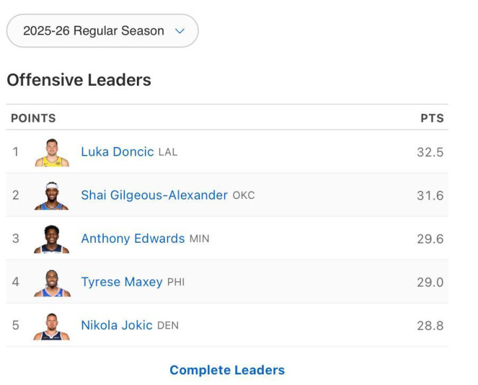Viewport: 478px width, 385px height.
Task: Click Luka Doncic's 32.5 points value
Action: (429, 152)
